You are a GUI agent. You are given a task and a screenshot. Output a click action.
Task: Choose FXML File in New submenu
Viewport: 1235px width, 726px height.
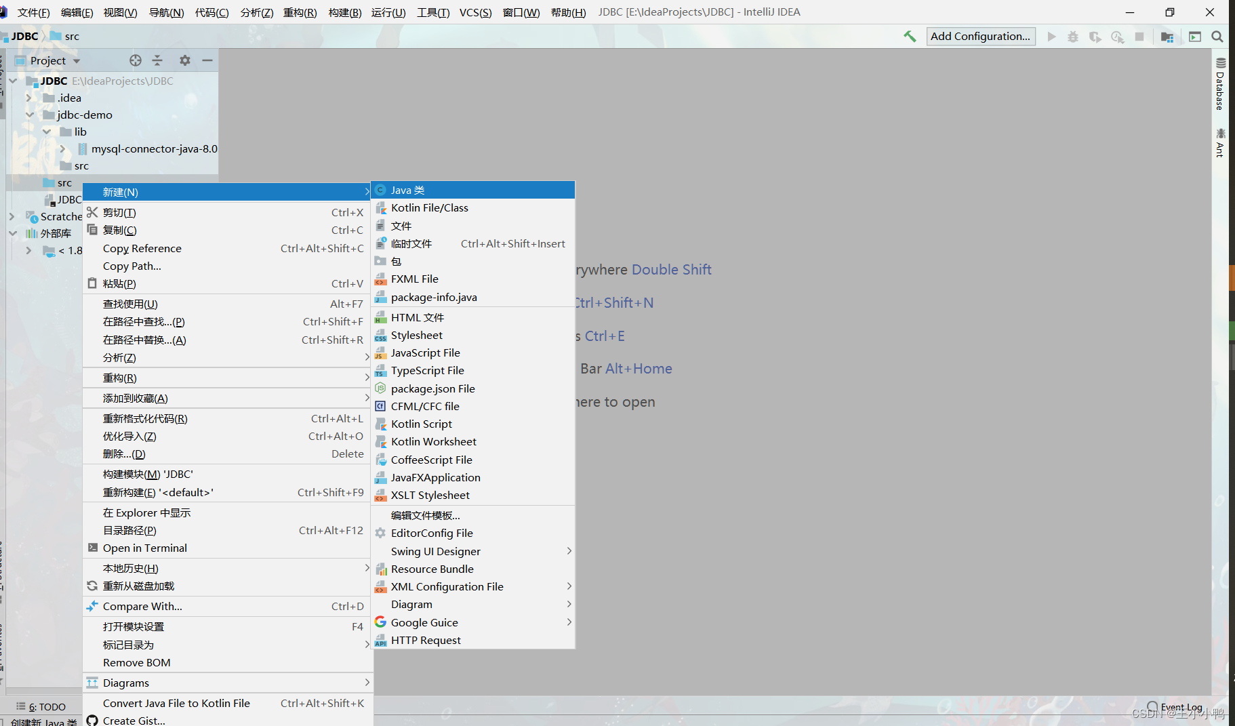pos(473,279)
